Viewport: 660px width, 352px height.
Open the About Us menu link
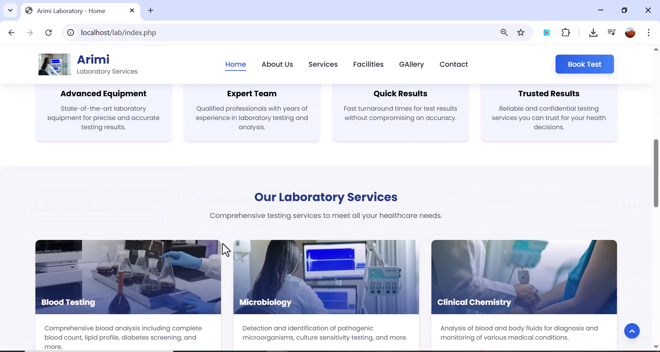pos(277,64)
